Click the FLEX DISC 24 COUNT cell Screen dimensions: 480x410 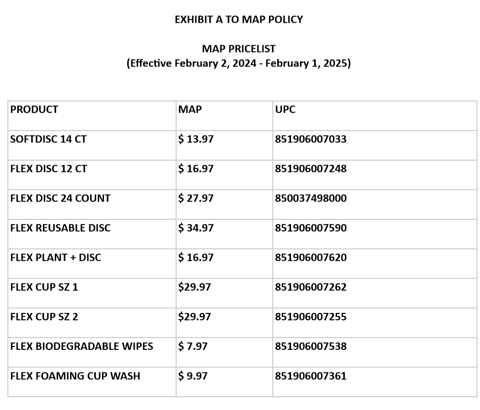(60, 198)
